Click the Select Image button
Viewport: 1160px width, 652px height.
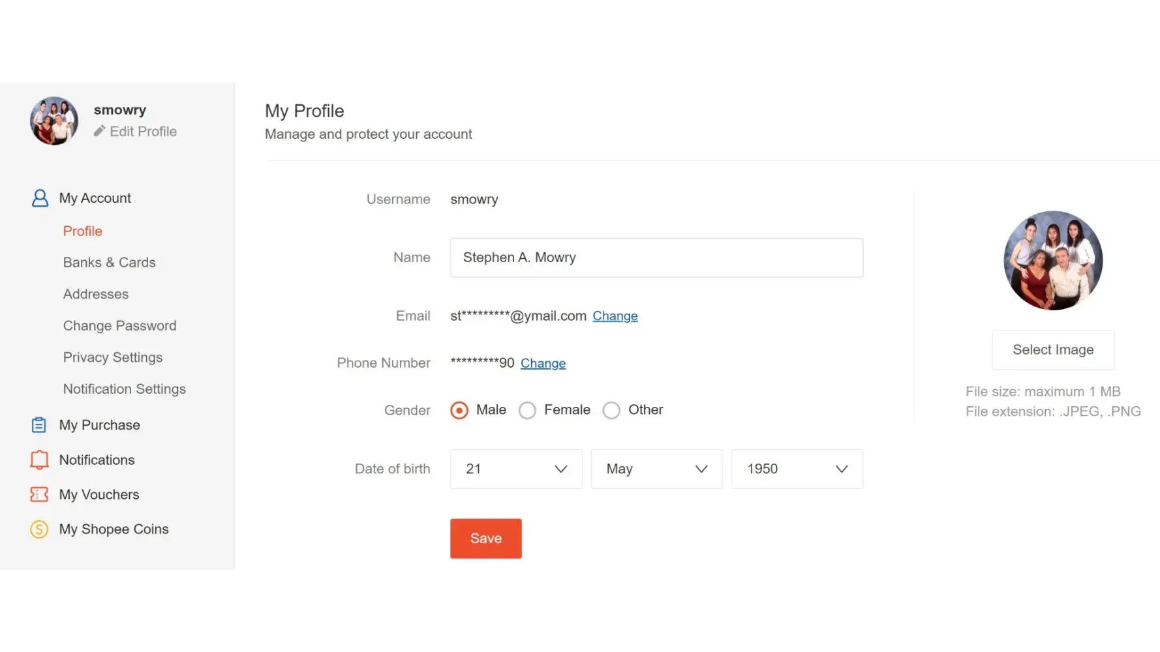[1052, 349]
